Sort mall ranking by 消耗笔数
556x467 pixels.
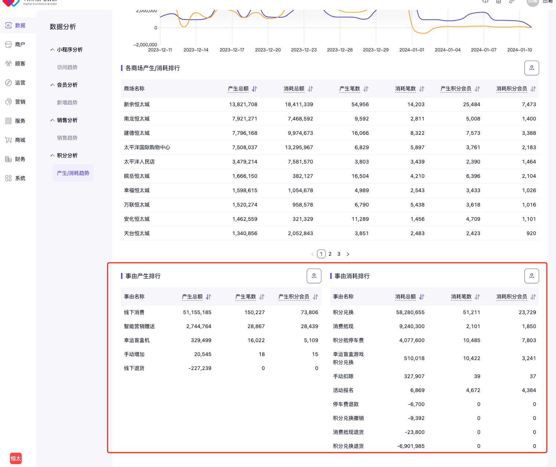(422, 89)
